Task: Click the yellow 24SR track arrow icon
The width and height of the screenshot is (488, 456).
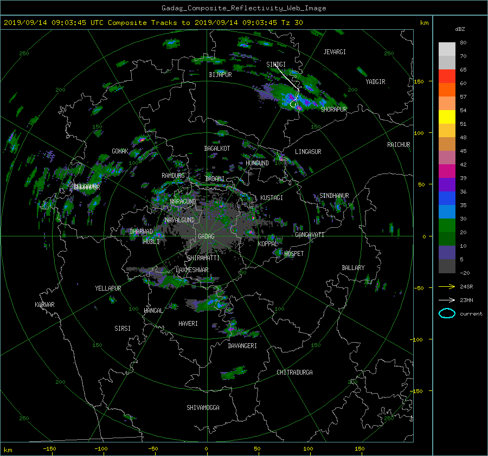Action: pyautogui.click(x=447, y=286)
